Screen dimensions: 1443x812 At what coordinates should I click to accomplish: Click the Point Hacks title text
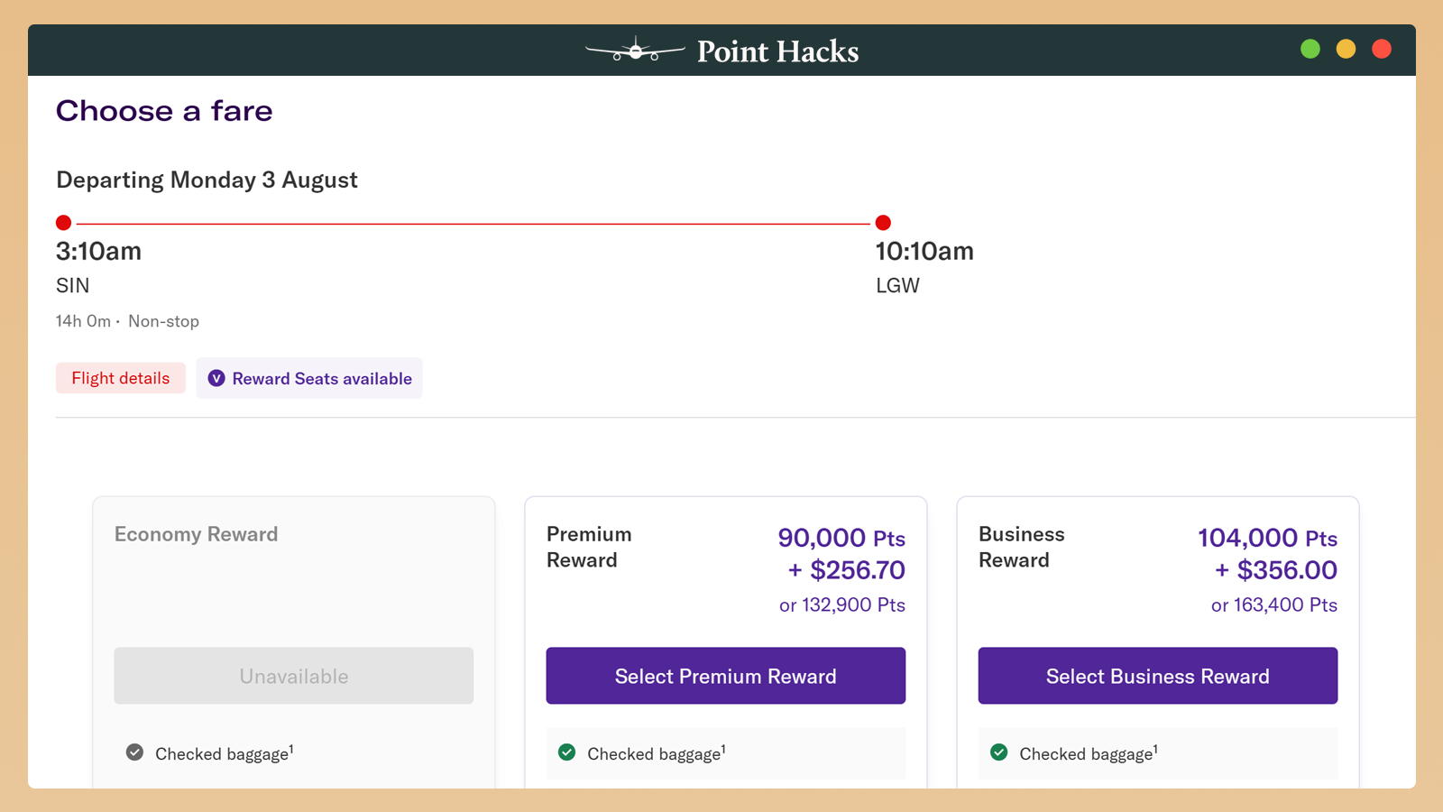pos(777,51)
